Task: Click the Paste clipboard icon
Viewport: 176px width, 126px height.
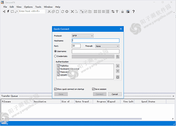Action: tap(57, 12)
